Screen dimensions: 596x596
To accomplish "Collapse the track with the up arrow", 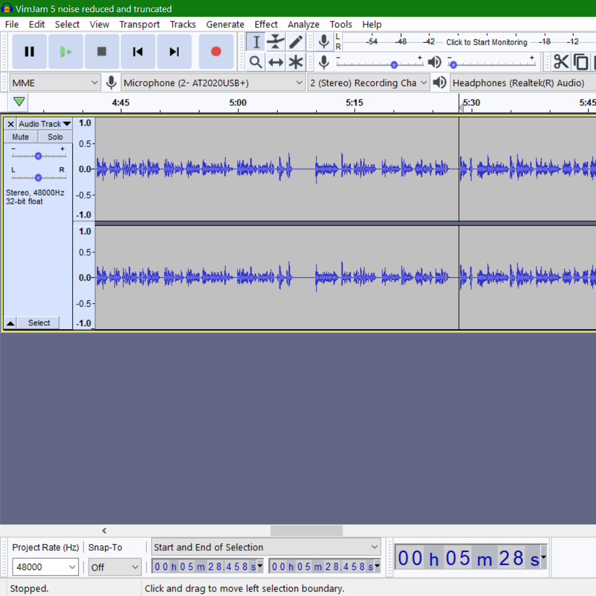I will pos(10,323).
